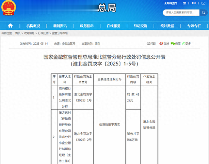Screen dimensions: 209x164
Task: Click the 总局 site title banner
Action: coord(107,8)
